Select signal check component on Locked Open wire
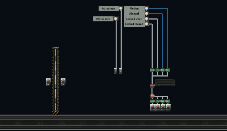Viewport: 227px width, 131px height. tap(157, 70)
